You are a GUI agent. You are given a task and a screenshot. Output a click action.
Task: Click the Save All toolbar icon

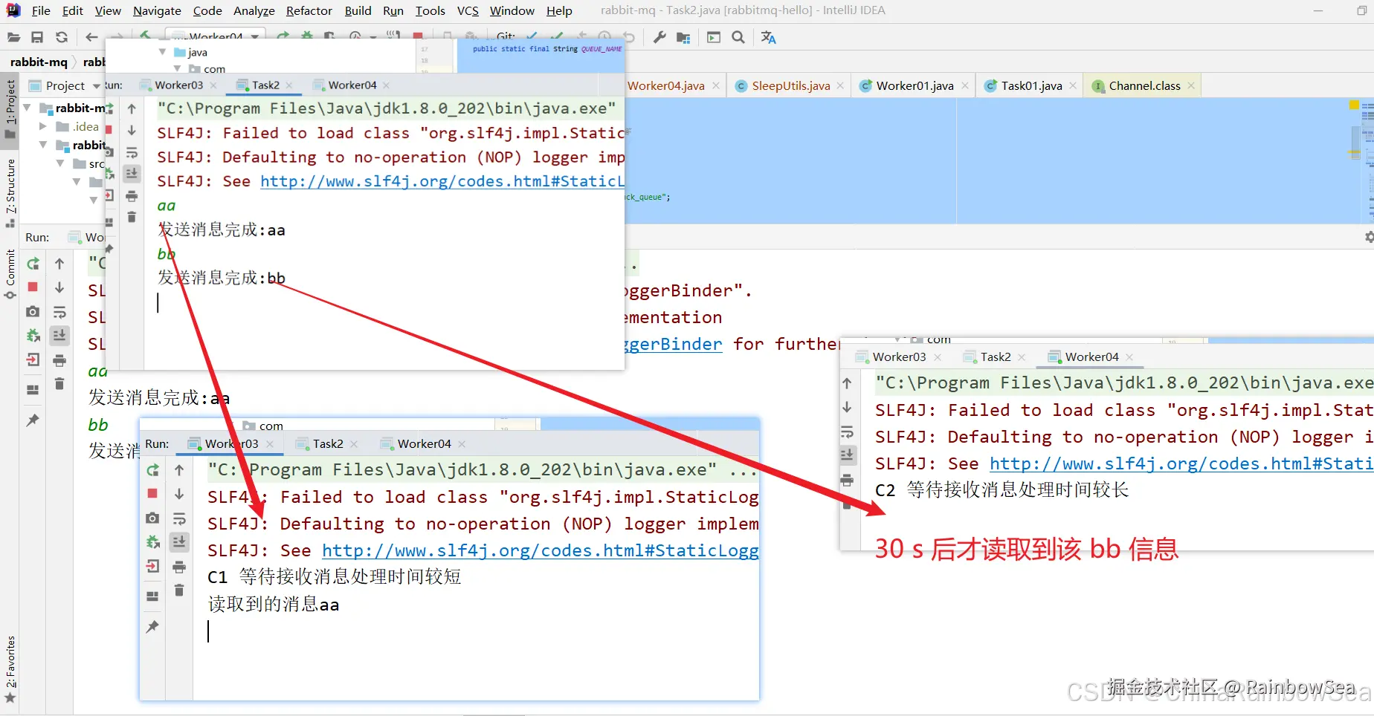(37, 37)
